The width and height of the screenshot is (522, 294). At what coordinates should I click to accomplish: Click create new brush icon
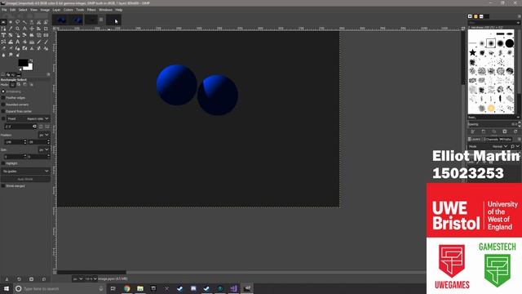pyautogui.click(x=484, y=131)
